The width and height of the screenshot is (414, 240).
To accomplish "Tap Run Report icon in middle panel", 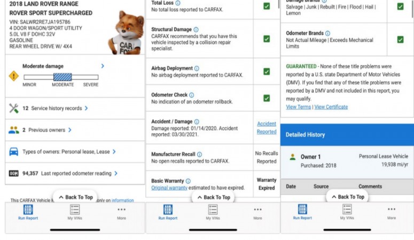I will tap(168, 210).
